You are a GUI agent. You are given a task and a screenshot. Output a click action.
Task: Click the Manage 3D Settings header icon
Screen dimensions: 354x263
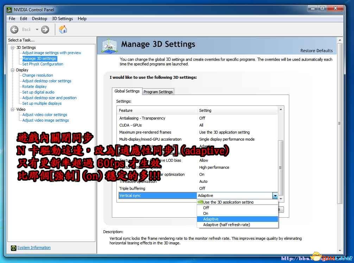(109, 46)
